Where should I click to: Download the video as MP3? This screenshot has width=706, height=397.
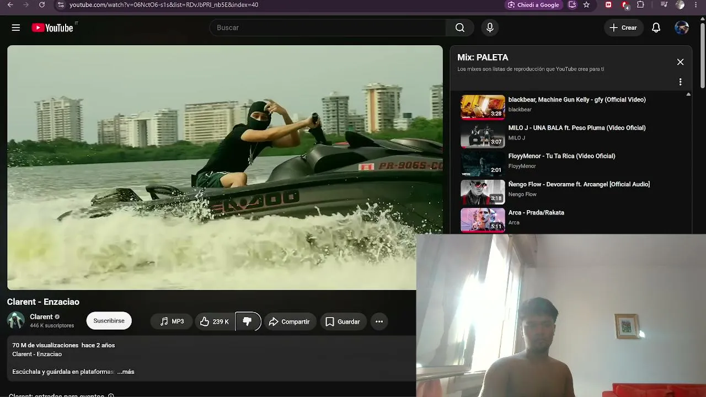172,321
